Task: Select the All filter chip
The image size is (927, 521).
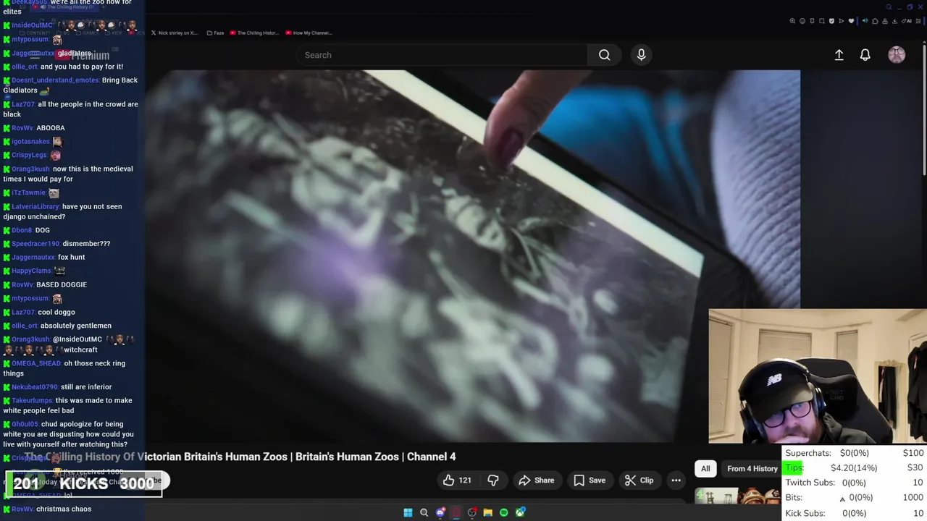Action: click(705, 468)
